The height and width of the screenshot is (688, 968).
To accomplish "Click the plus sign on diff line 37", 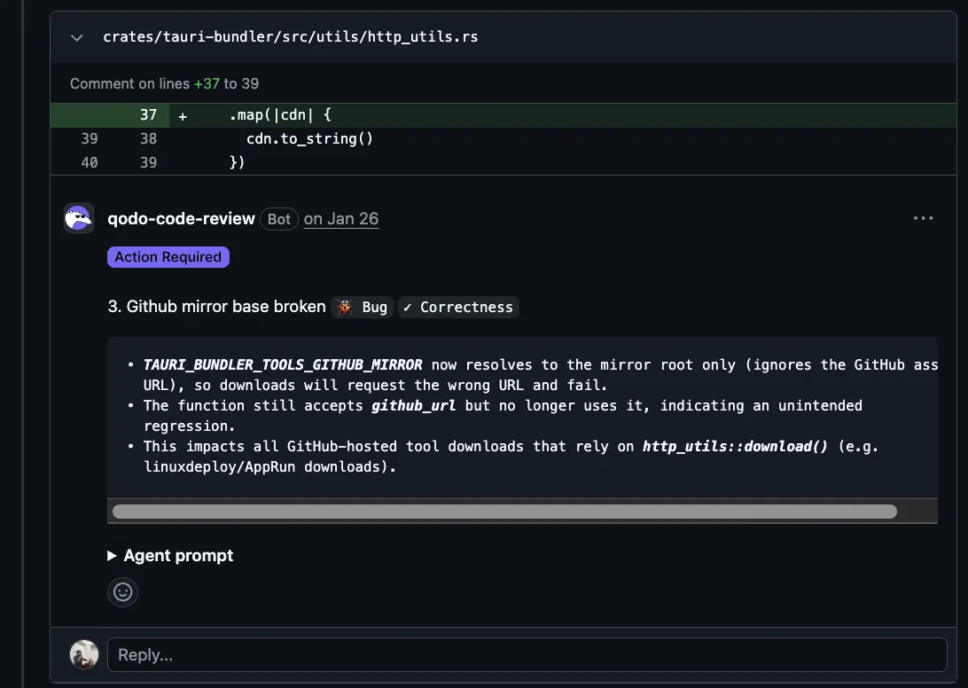I will coord(183,116).
